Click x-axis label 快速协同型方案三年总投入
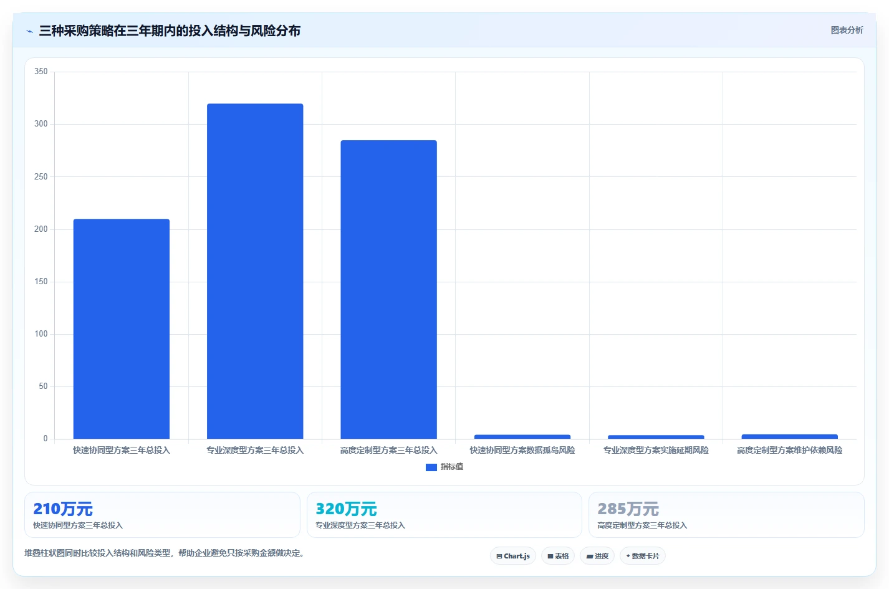Image resolution: width=889 pixels, height=589 pixels. tap(122, 450)
